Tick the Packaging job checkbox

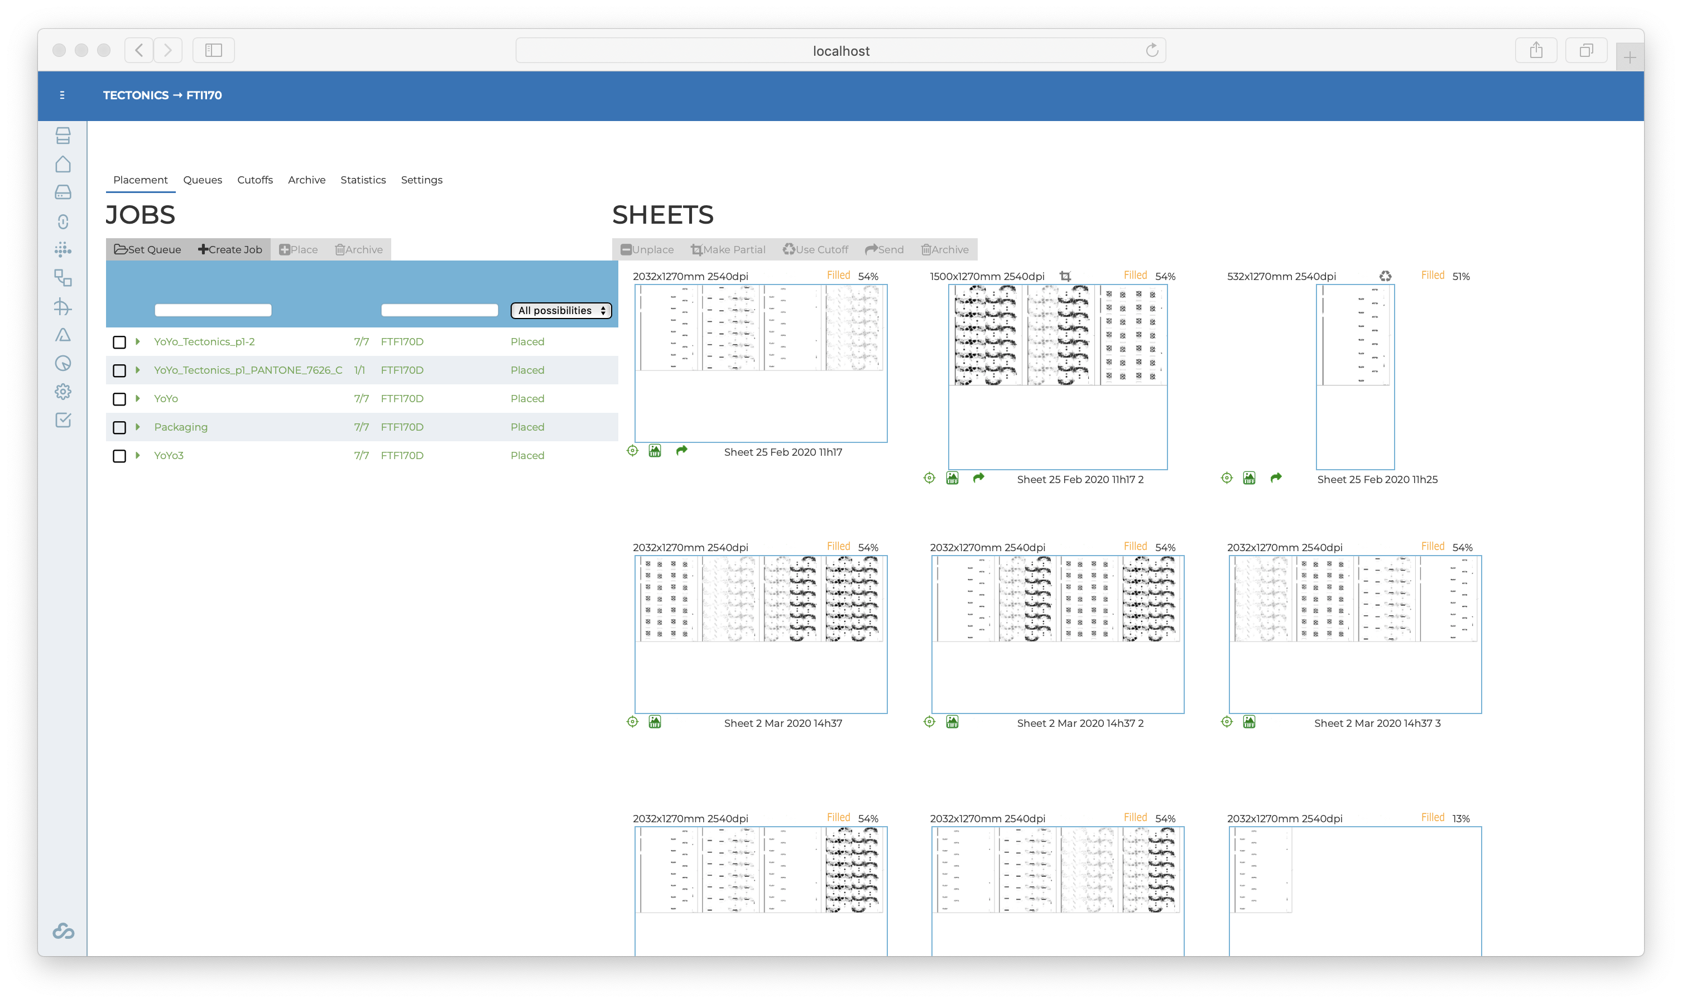(119, 427)
